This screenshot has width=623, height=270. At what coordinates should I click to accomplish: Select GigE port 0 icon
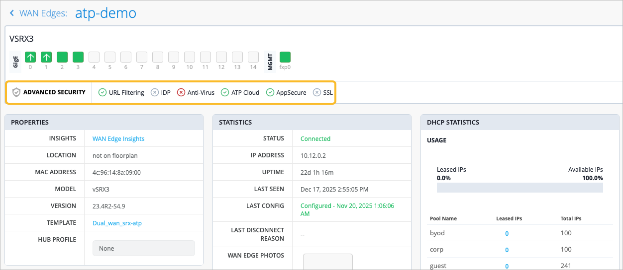coord(30,57)
